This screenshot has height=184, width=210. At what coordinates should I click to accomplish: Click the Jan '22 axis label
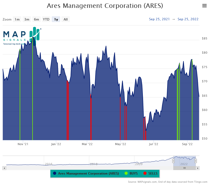click(x=56, y=144)
